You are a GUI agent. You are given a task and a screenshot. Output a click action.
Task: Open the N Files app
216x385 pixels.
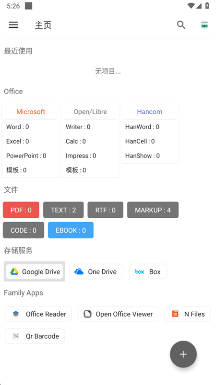coord(187,314)
